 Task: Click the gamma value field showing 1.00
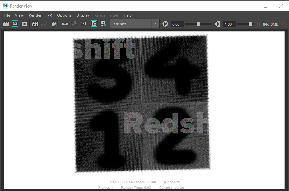pyautogui.click(x=229, y=24)
